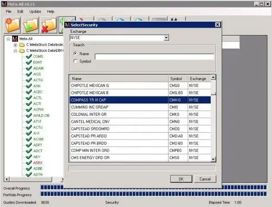The height and width of the screenshot is (207, 272).
Task: Open the Update menu
Action: click(x=35, y=12)
